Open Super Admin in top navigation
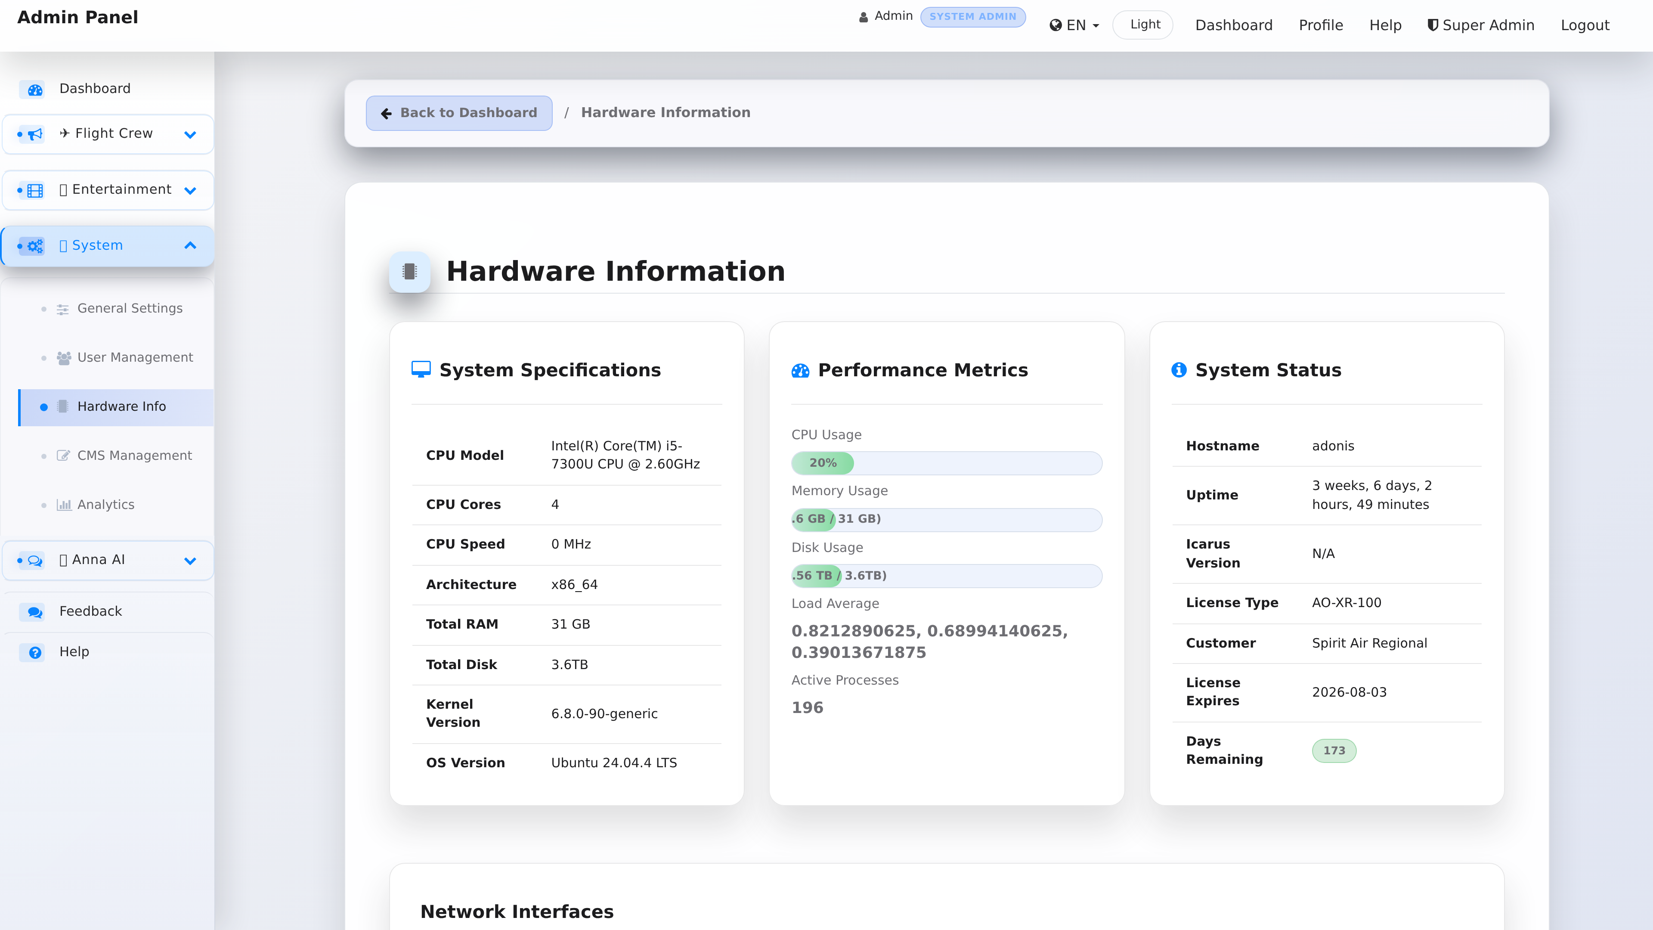This screenshot has width=1653, height=930. [x=1480, y=26]
